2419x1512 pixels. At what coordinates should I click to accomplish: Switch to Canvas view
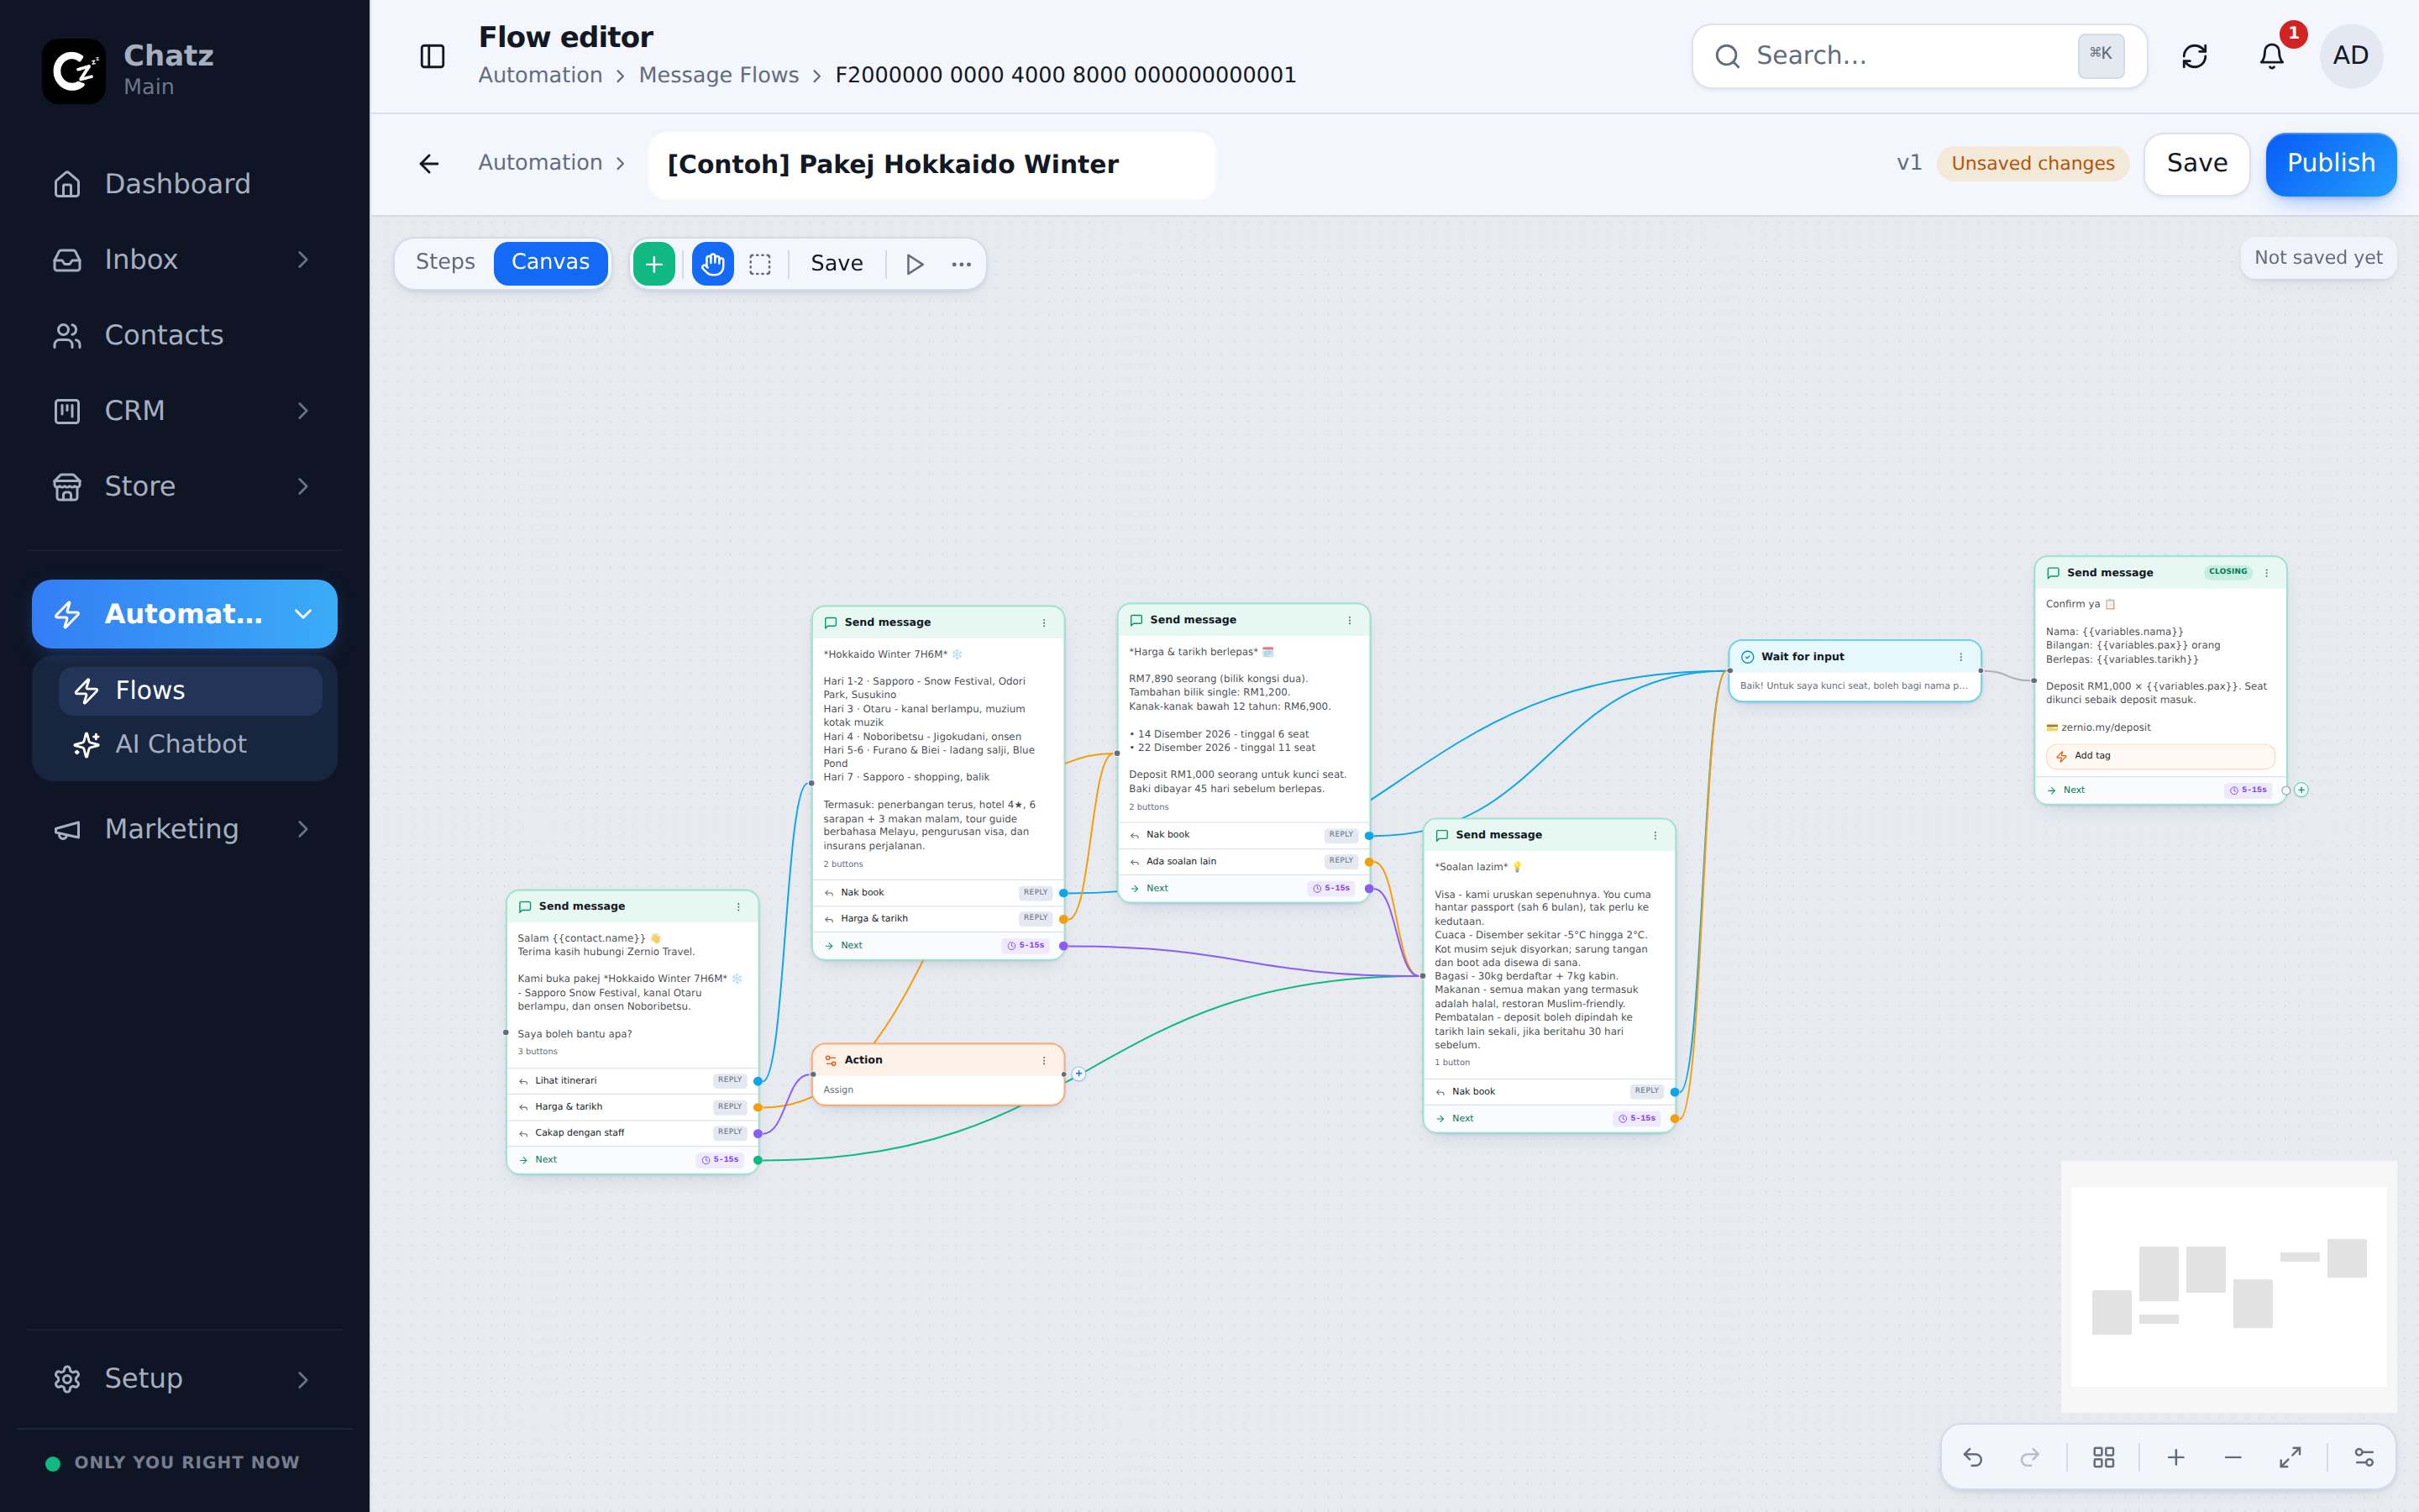pos(551,262)
